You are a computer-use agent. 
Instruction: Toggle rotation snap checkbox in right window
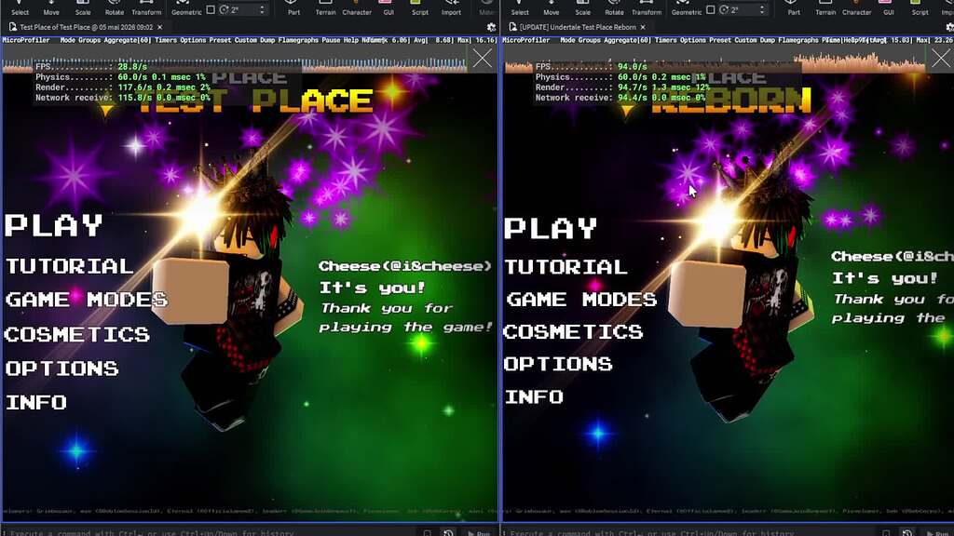[711, 9]
